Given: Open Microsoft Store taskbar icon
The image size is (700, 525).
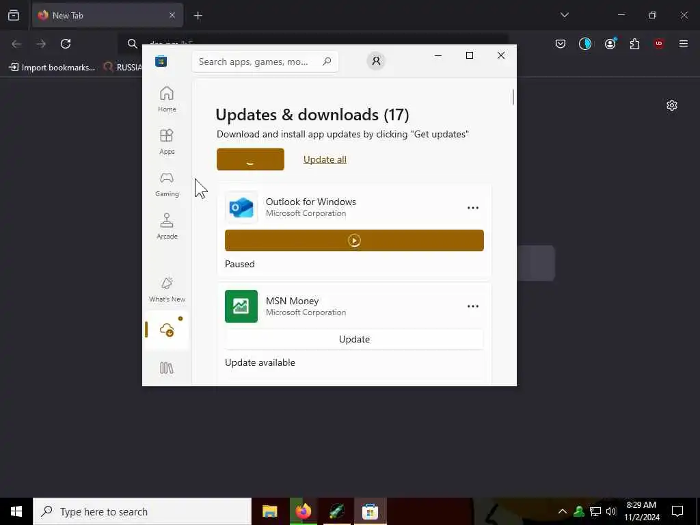Looking at the screenshot, I should coord(370,511).
